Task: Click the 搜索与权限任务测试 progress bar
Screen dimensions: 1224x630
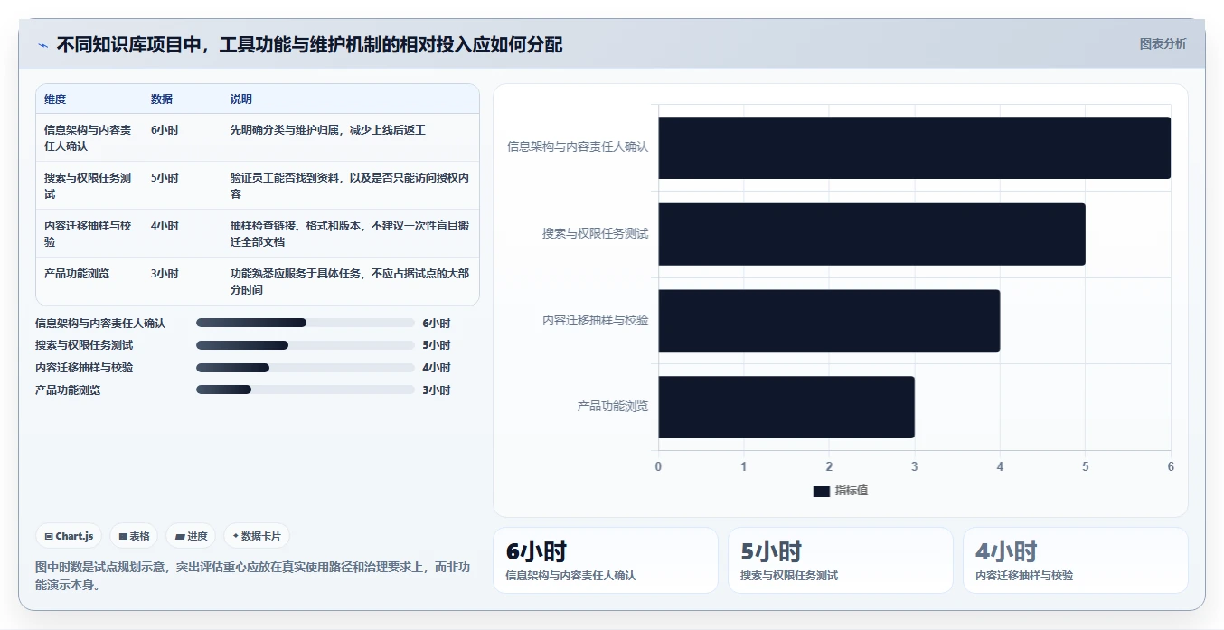Action: click(305, 345)
